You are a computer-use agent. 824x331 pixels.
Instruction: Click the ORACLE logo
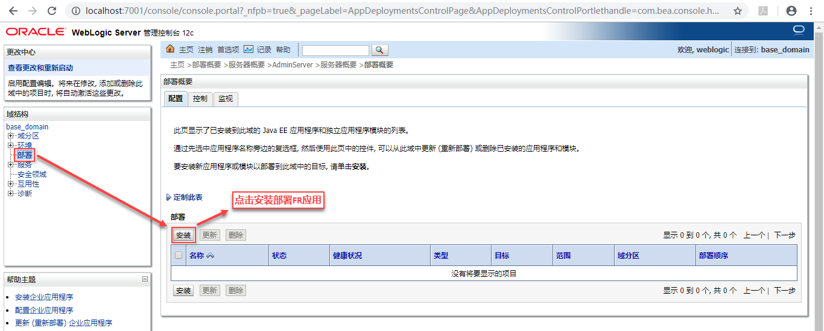(x=36, y=32)
